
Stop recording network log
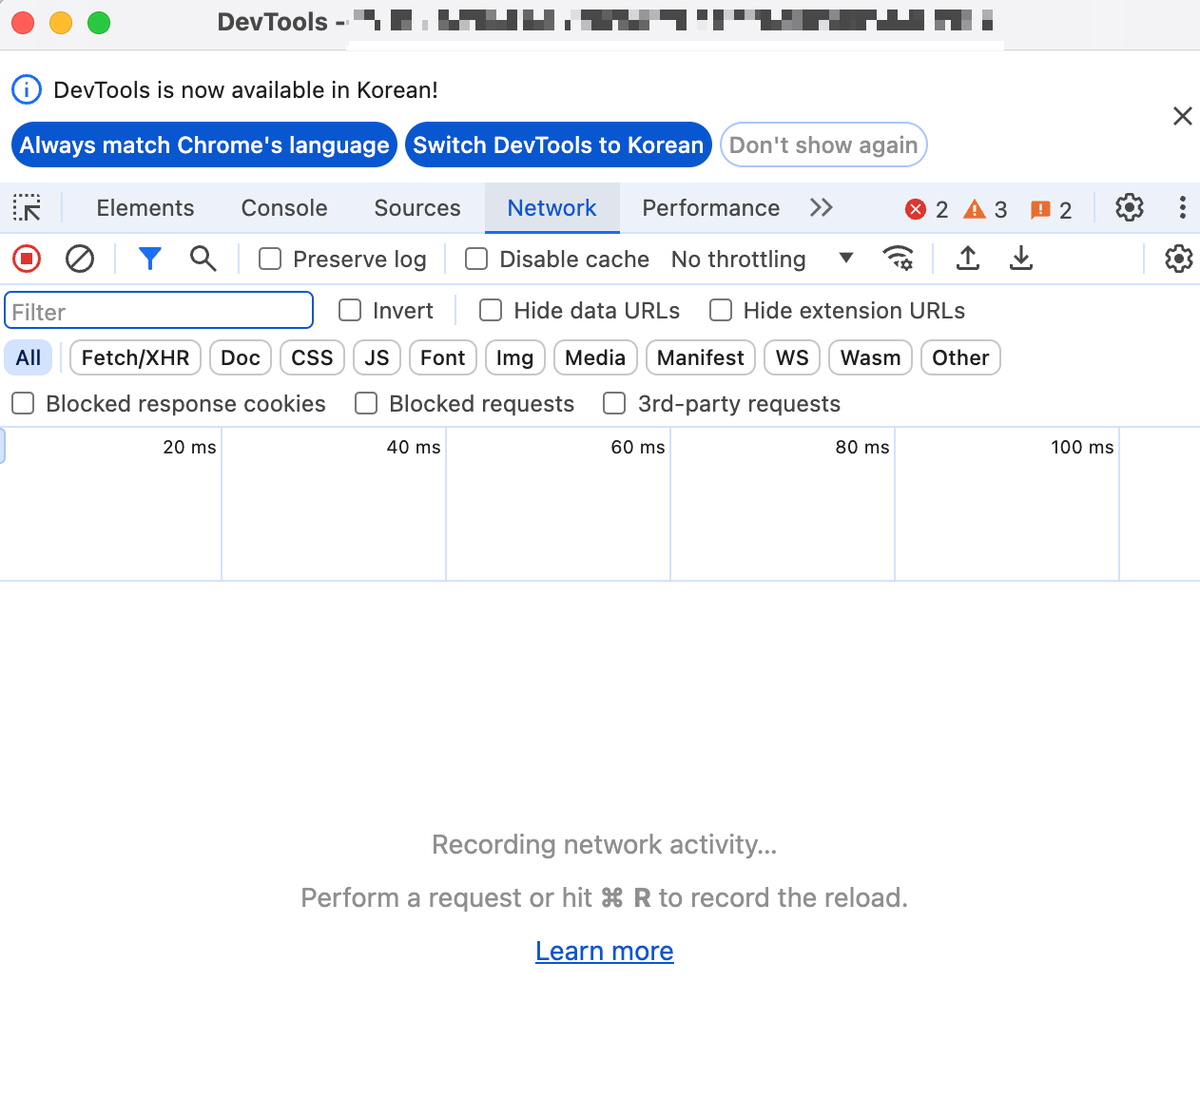point(27,259)
